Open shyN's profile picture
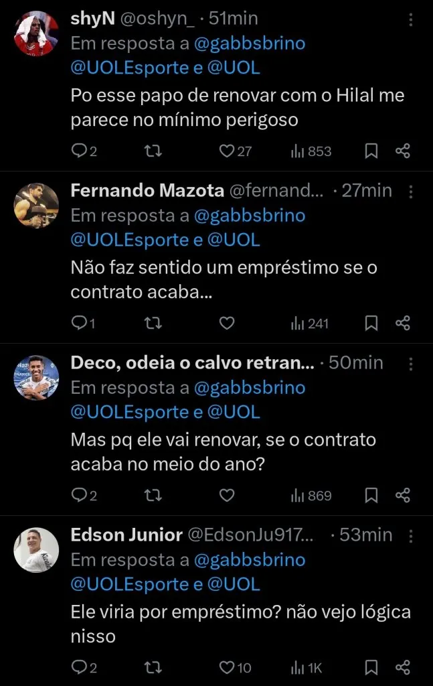Screen dimensions: 433x686 point(36,33)
